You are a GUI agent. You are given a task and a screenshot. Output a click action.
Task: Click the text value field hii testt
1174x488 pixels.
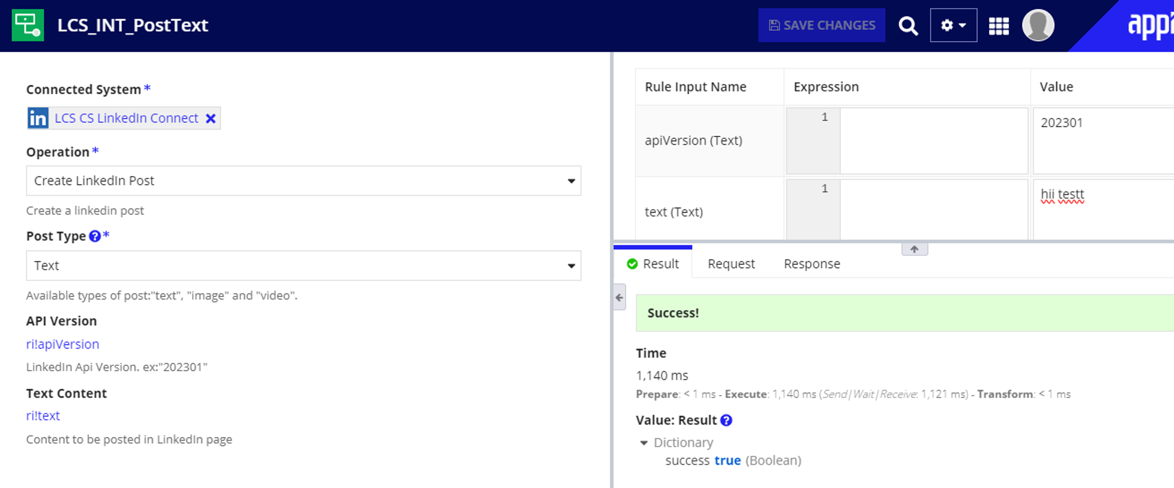pos(1103,210)
